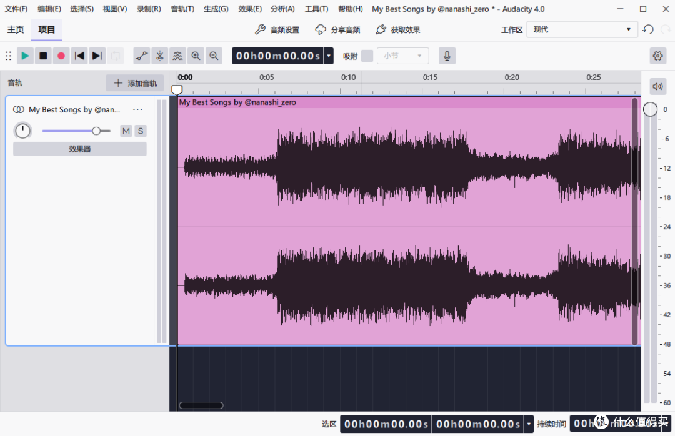Switch to the 项目 project tab
This screenshot has height=436, width=675.
[46, 30]
